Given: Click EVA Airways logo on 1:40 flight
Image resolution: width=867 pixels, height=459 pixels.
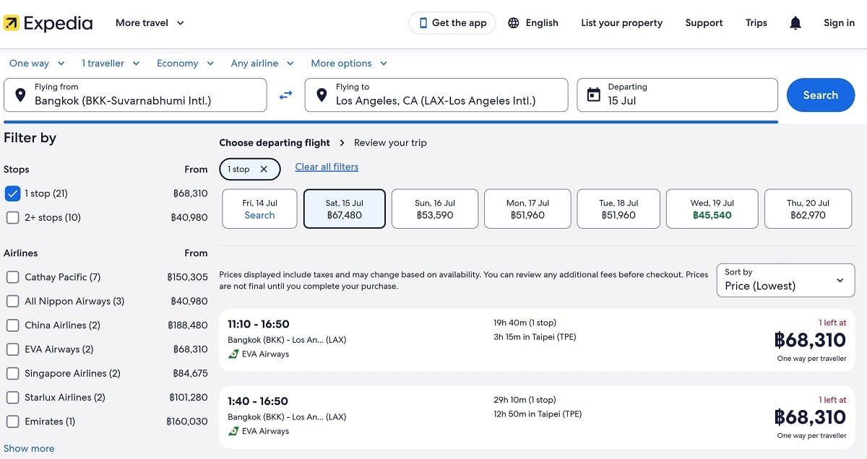Looking at the screenshot, I should tap(233, 432).
